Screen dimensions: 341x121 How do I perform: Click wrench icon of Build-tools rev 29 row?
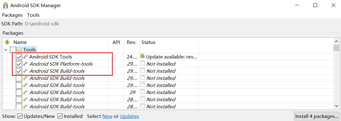click(25, 93)
